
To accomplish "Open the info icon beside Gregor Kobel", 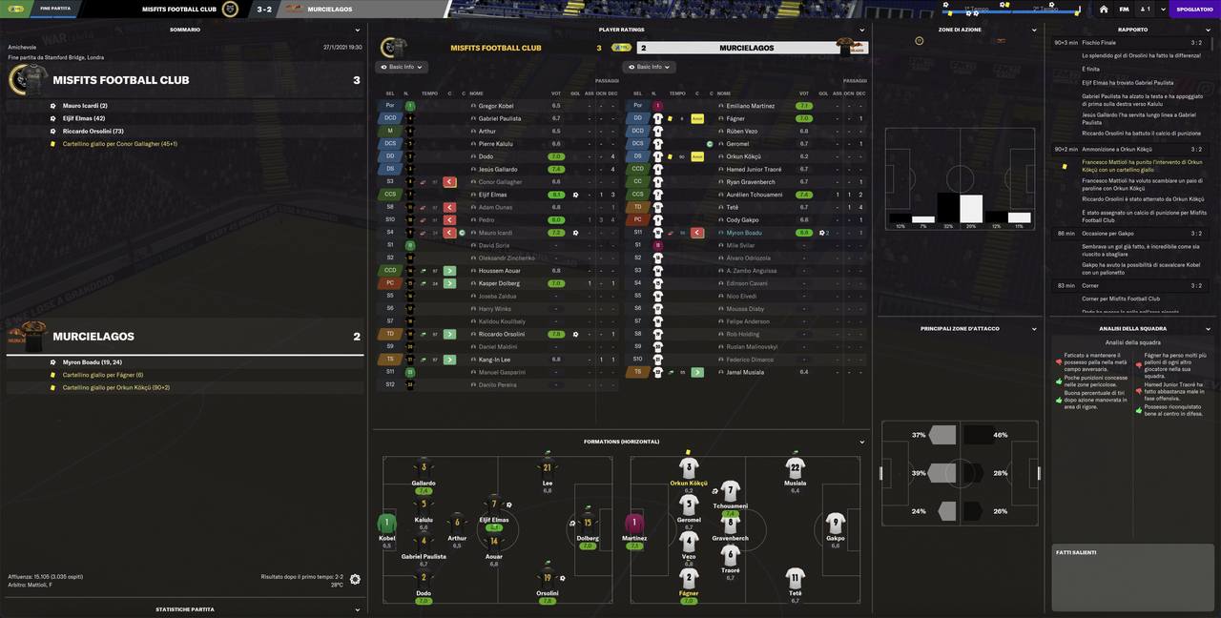I will tap(473, 106).
